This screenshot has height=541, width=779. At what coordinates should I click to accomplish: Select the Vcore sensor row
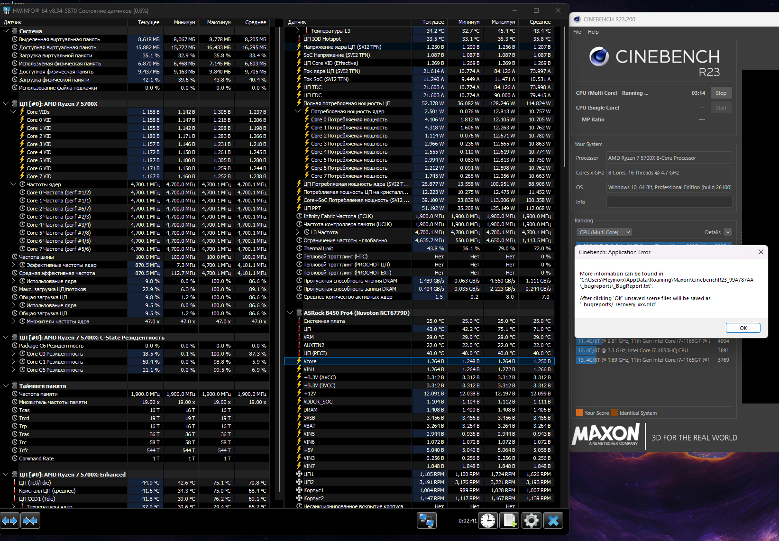(x=419, y=361)
